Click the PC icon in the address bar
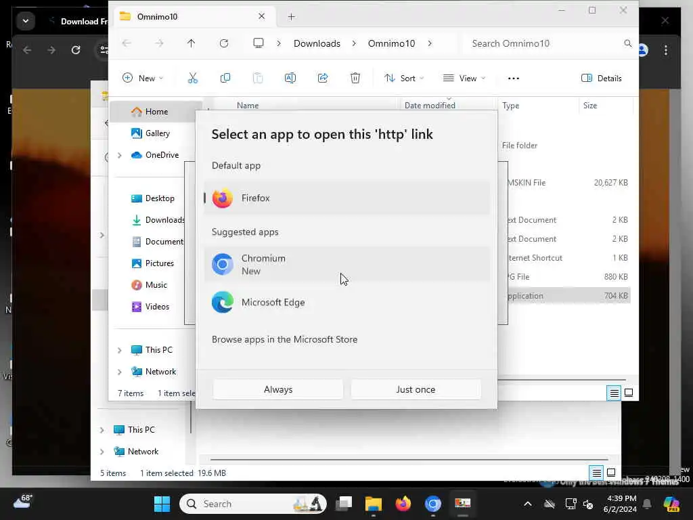Image resolution: width=693 pixels, height=520 pixels. pyautogui.click(x=259, y=43)
